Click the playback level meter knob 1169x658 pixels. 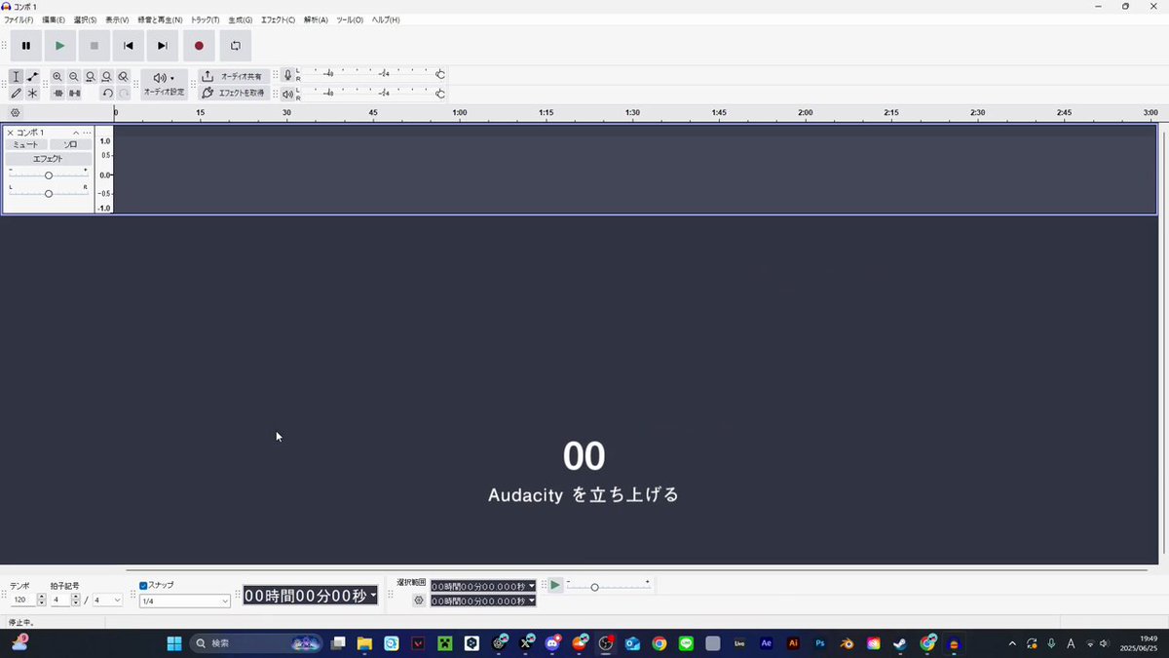440,94
